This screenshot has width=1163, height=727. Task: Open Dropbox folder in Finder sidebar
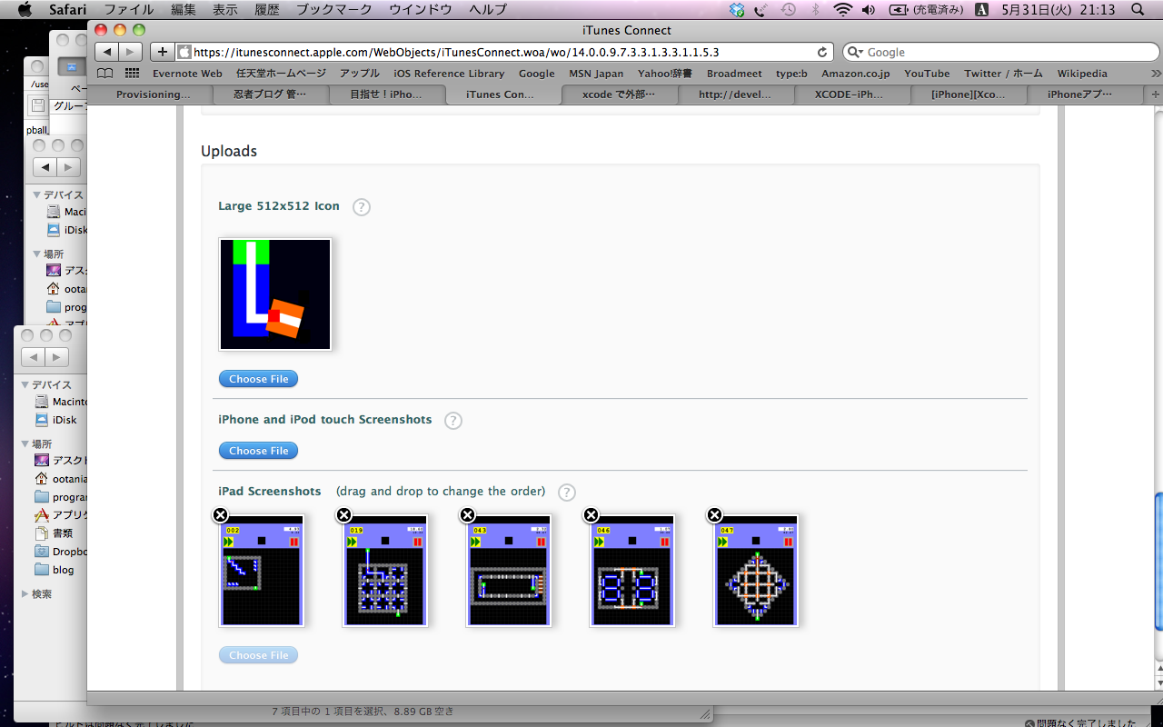60,552
